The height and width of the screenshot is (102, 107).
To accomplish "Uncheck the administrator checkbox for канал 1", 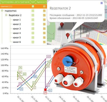I will point(44,20).
